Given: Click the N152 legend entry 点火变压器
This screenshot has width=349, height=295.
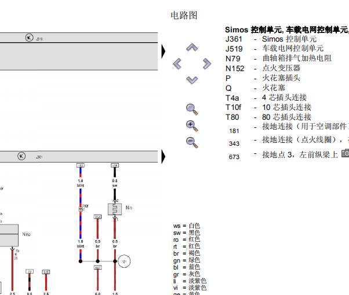Looking at the screenshot, I should click(263, 68).
